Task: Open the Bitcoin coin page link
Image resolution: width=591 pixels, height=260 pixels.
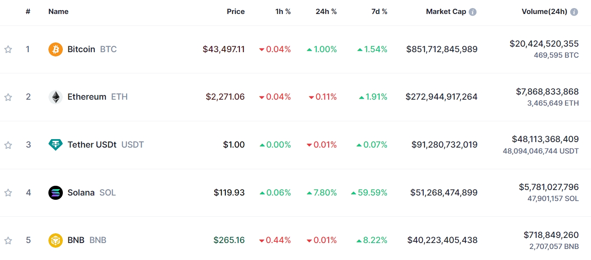Action: [x=81, y=50]
